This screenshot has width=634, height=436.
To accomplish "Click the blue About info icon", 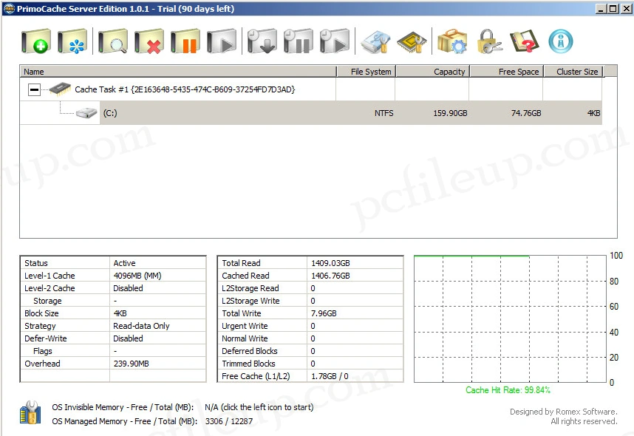I will click(561, 41).
